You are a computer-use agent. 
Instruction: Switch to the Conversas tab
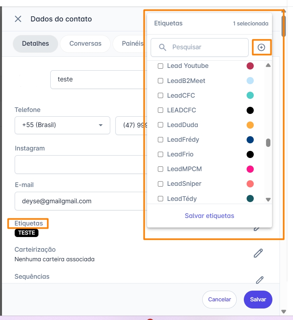click(85, 44)
